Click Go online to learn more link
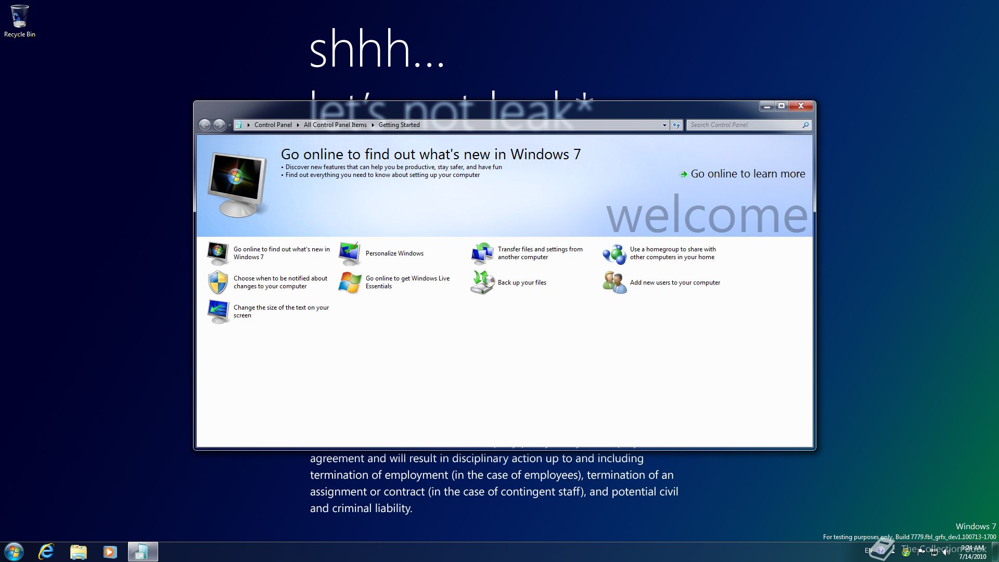 (747, 174)
